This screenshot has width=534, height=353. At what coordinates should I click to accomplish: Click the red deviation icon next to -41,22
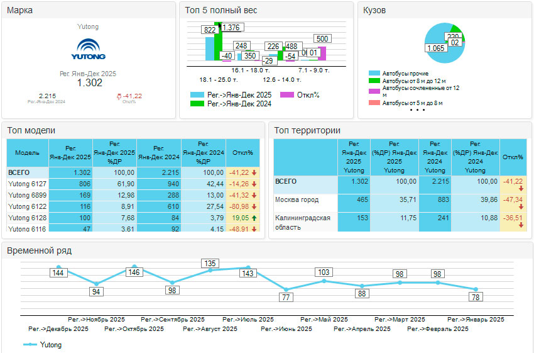119,96
